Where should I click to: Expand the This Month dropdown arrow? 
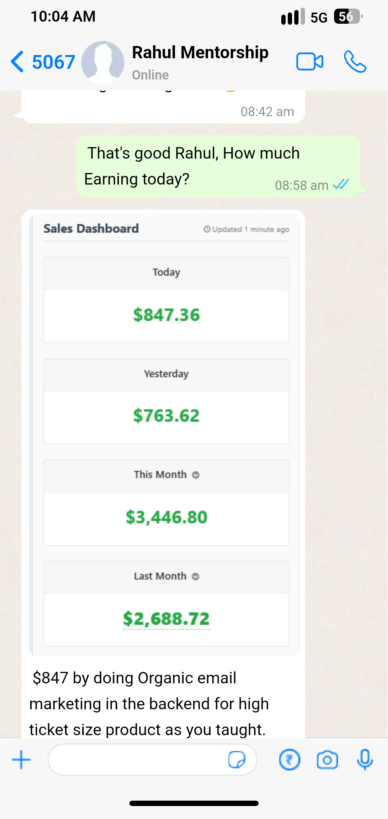[196, 475]
